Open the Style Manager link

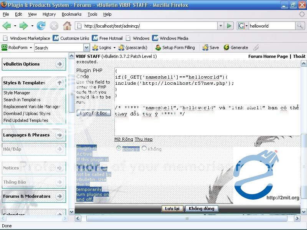pyautogui.click(x=17, y=93)
